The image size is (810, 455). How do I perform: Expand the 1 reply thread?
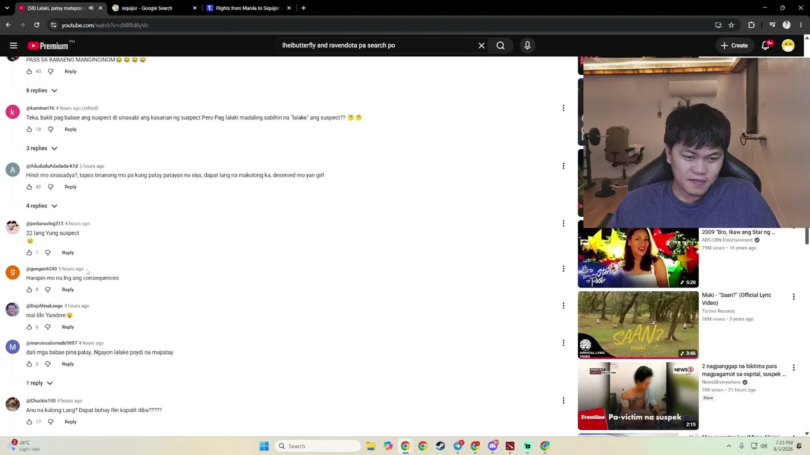click(x=39, y=383)
